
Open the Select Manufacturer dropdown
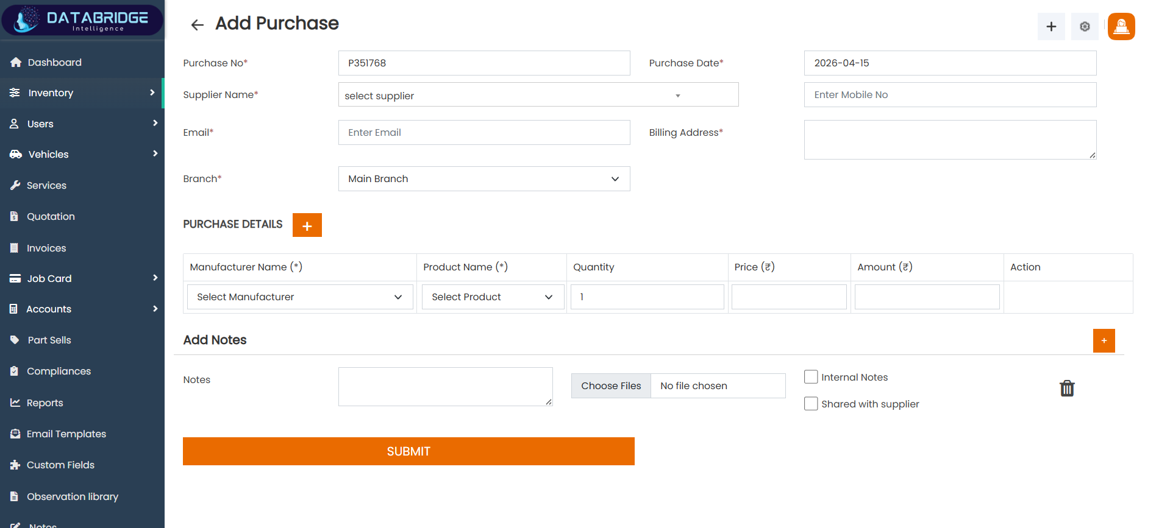click(300, 297)
